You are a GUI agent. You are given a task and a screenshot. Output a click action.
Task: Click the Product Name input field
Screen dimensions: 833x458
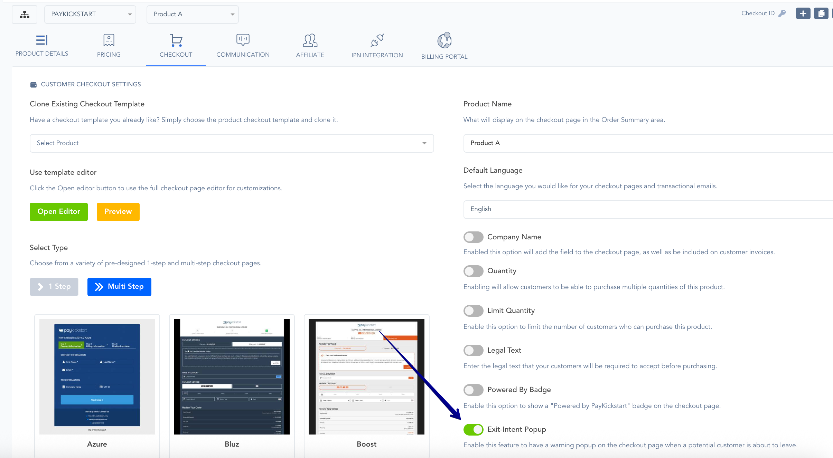pos(646,143)
